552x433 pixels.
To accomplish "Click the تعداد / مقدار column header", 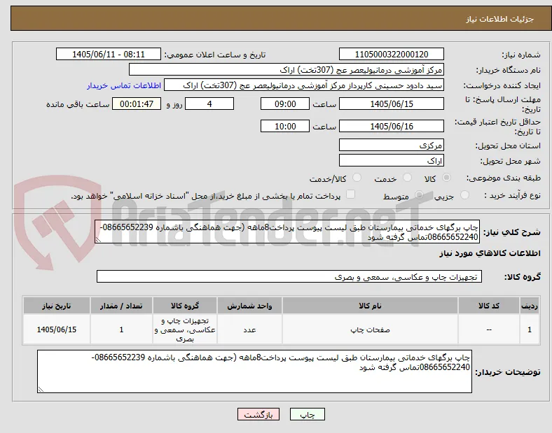I will [x=121, y=306].
